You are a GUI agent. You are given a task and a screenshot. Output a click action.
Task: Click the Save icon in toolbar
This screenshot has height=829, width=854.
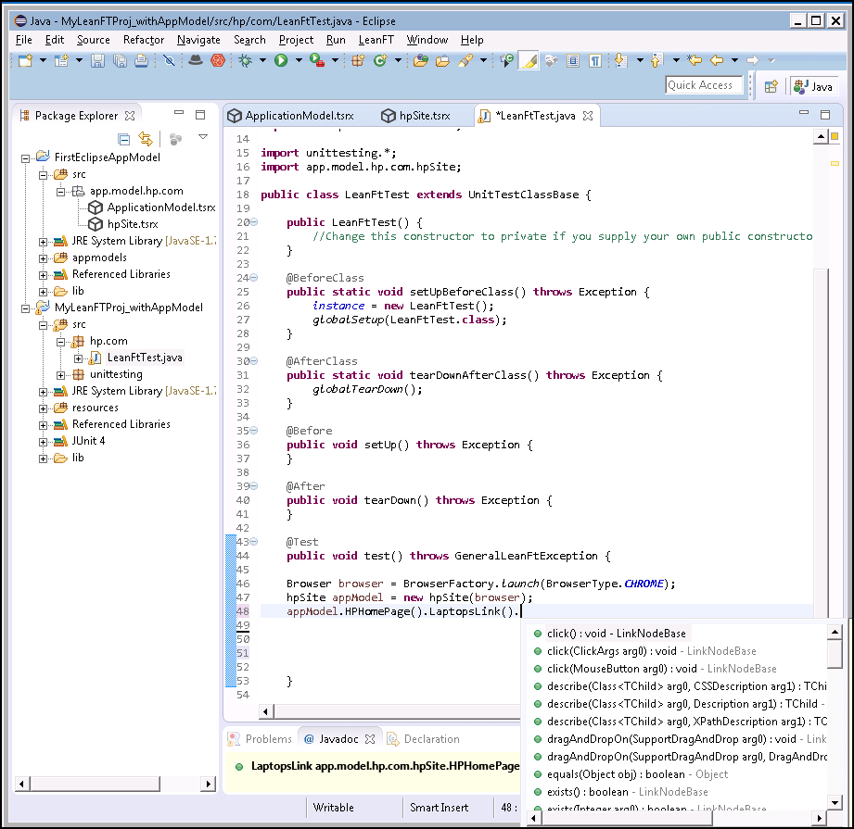tap(98, 61)
